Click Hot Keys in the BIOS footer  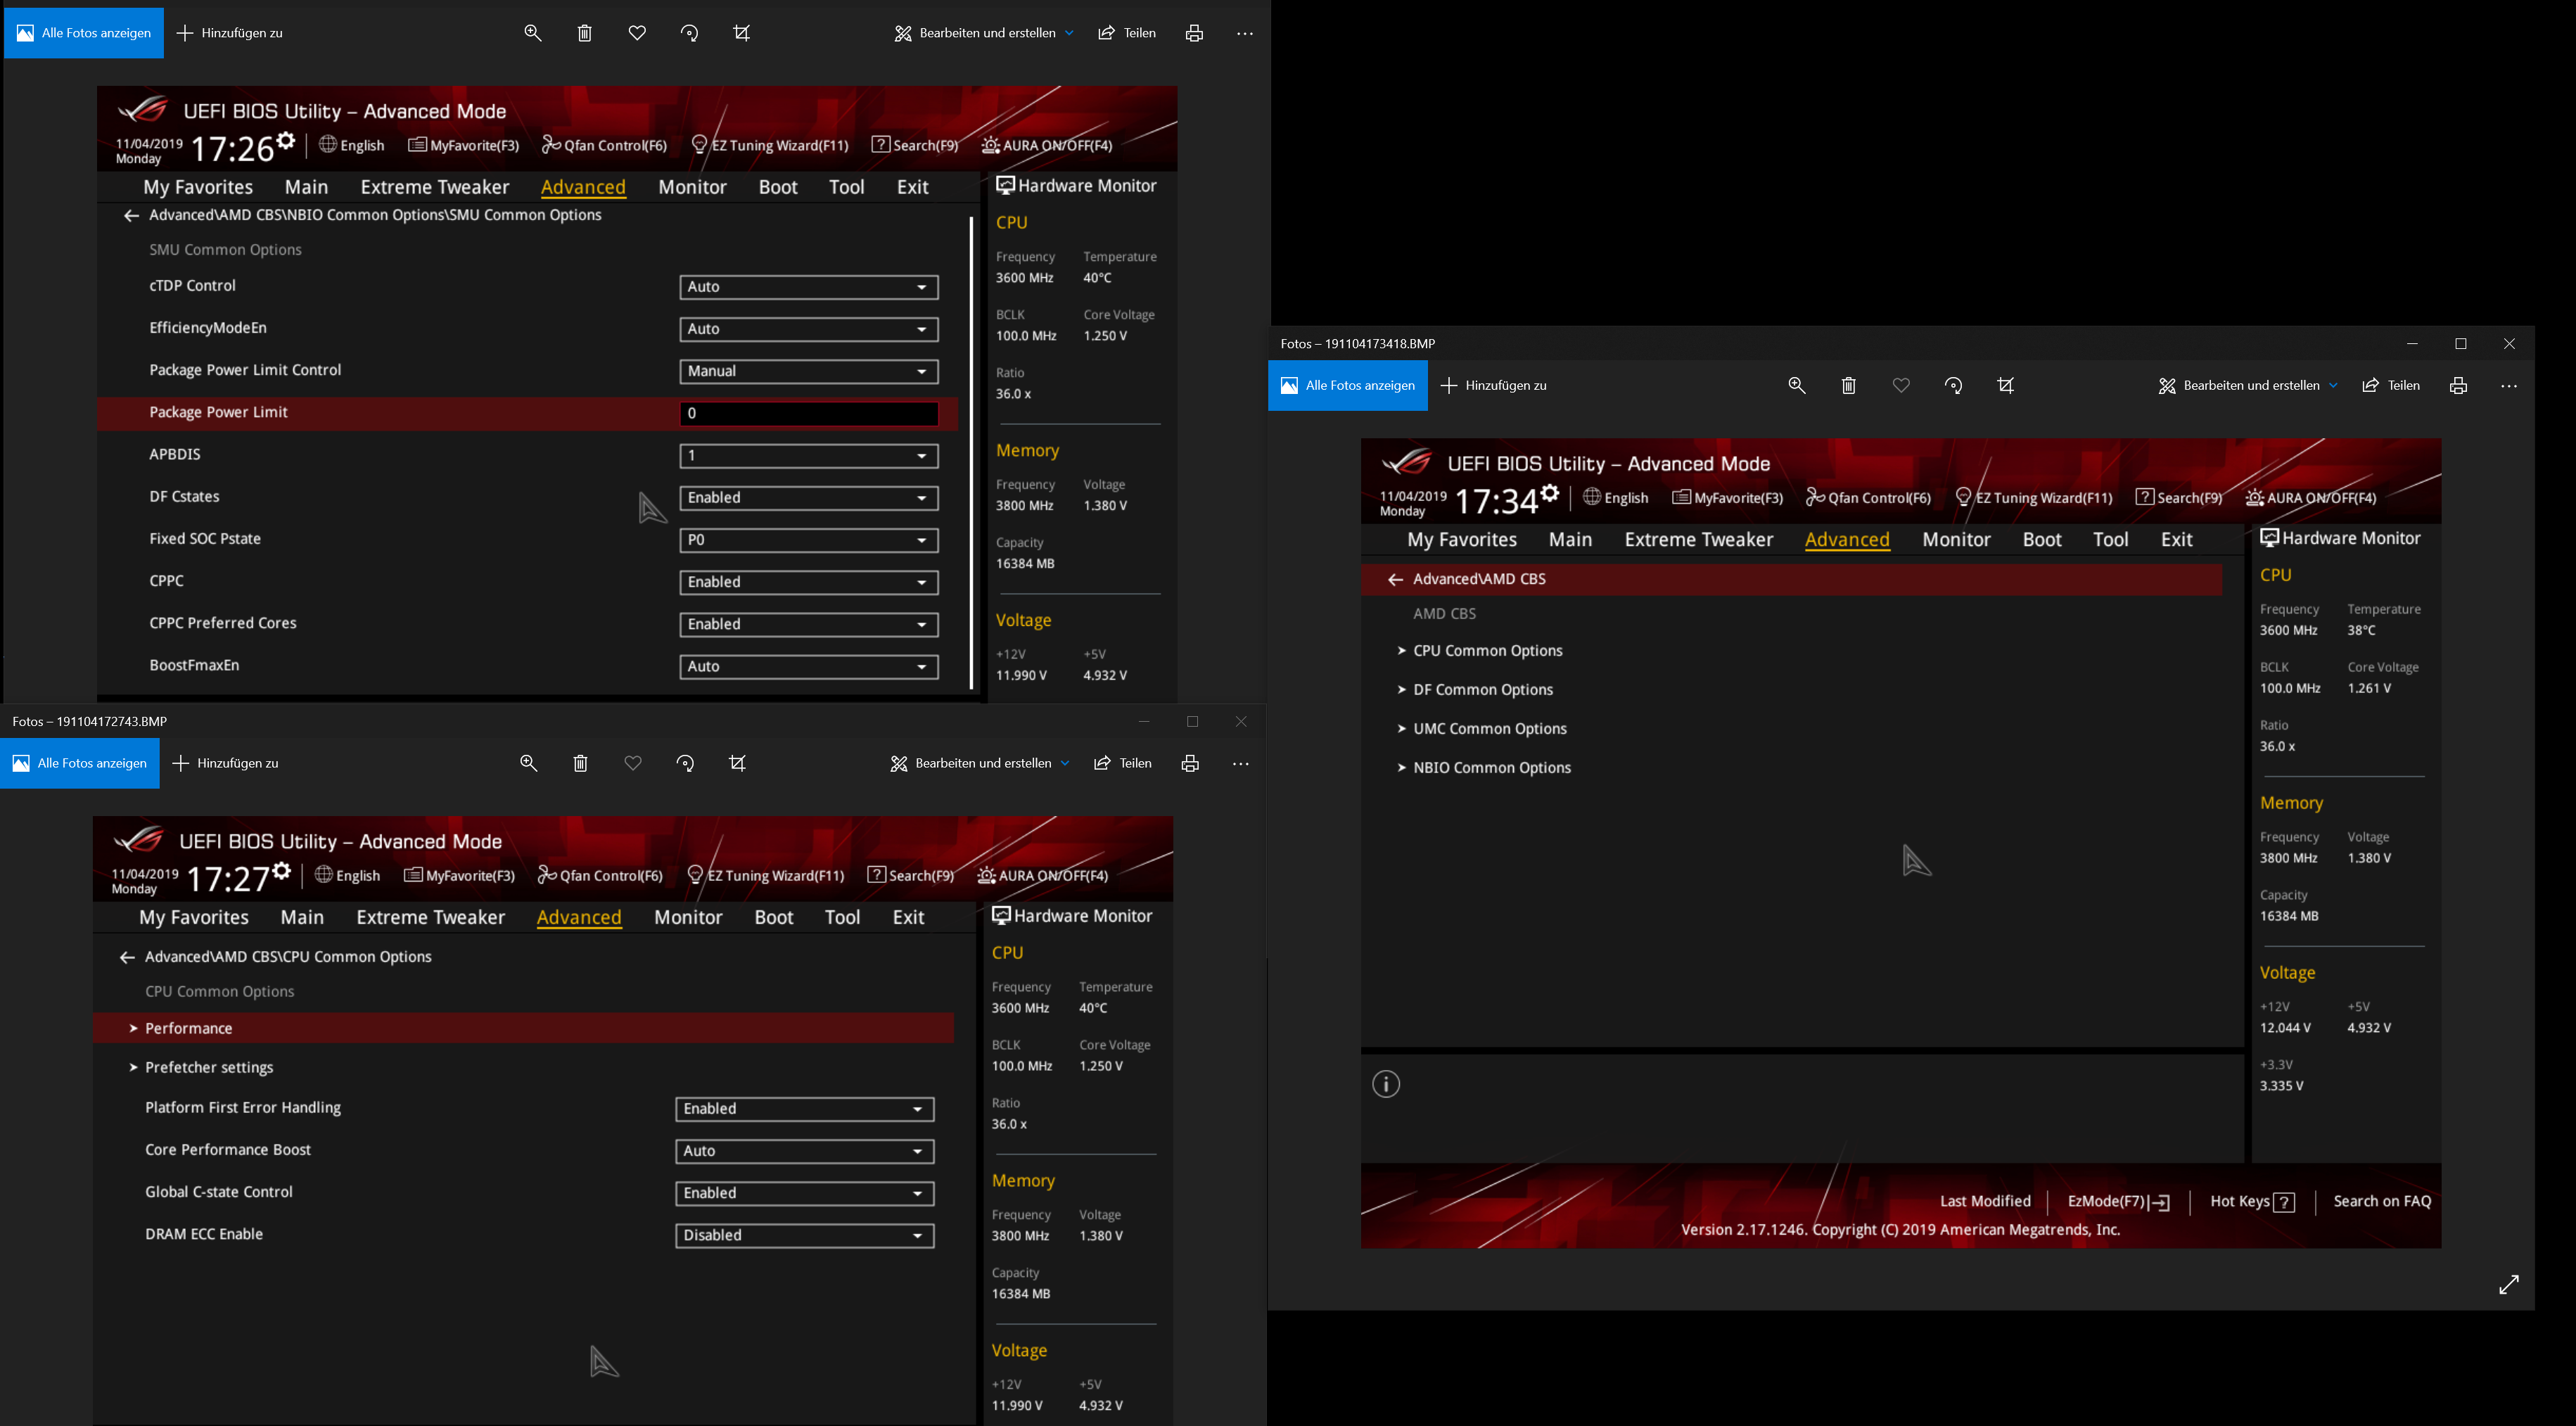[x=2252, y=1202]
